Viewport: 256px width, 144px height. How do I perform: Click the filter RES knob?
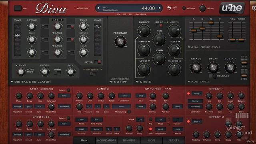coord(159,39)
